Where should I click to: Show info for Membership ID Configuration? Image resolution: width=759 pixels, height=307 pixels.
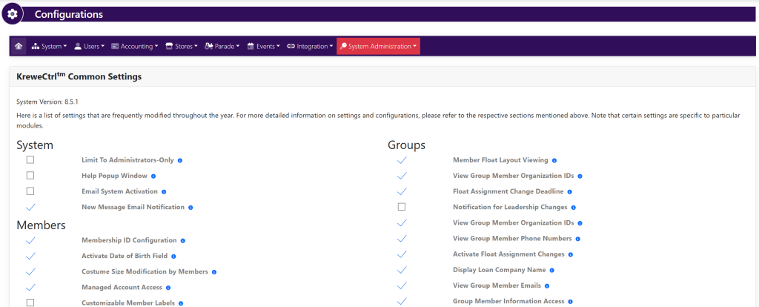(x=182, y=240)
